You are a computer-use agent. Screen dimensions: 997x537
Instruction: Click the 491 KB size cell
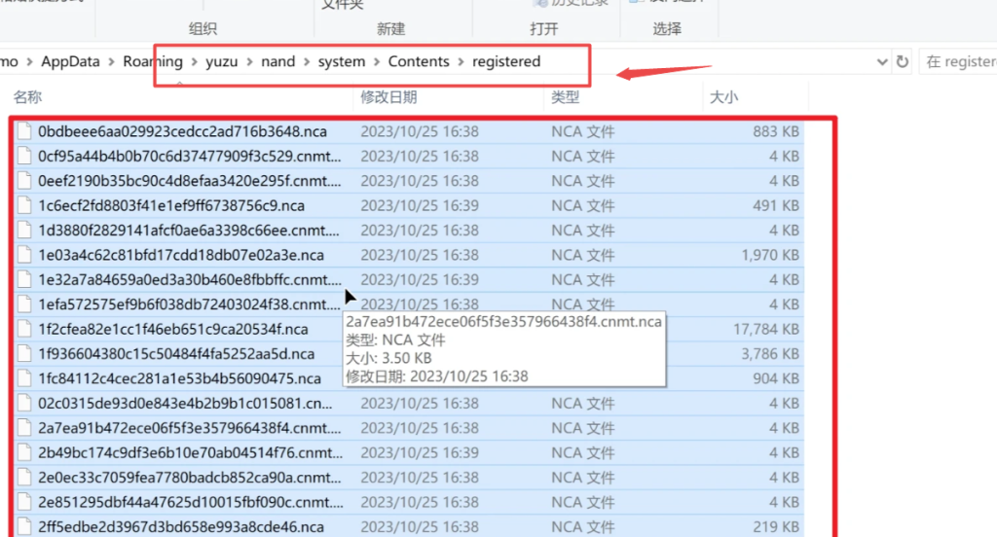point(776,206)
